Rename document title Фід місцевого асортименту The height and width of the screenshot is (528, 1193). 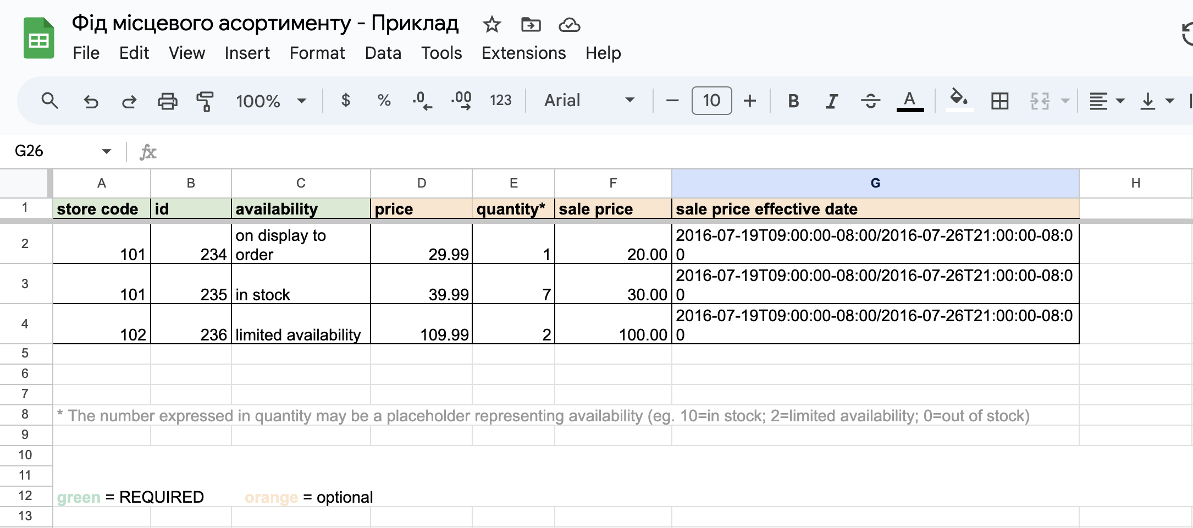click(x=265, y=24)
